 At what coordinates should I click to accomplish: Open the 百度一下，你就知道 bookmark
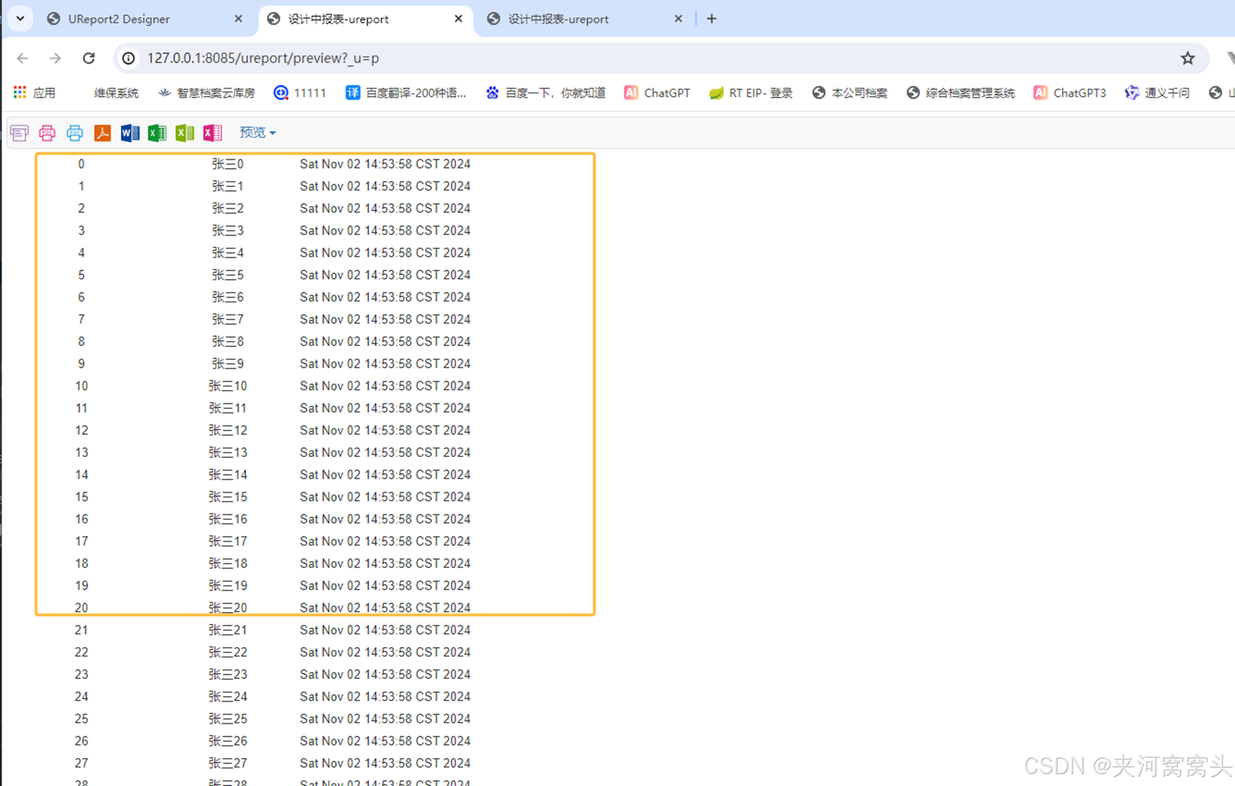(546, 93)
